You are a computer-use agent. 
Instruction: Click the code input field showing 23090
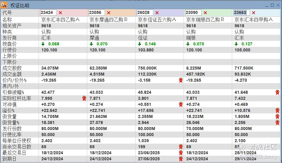(x=193, y=13)
